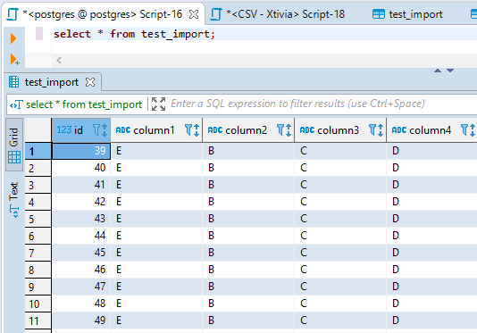The height and width of the screenshot is (333, 477).
Task: Click the column3 cell C in row 6
Action: point(340,236)
